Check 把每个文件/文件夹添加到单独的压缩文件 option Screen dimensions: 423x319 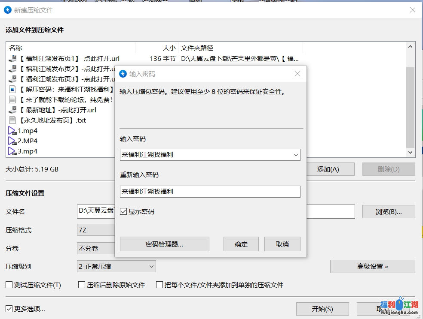point(159,285)
